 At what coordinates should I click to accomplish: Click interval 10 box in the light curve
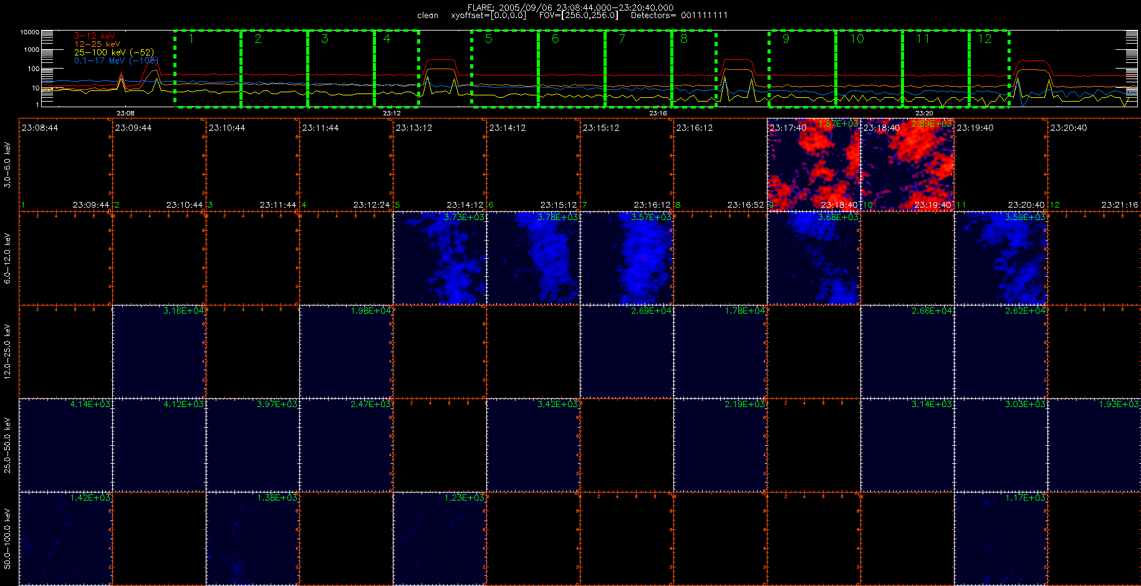(869, 69)
